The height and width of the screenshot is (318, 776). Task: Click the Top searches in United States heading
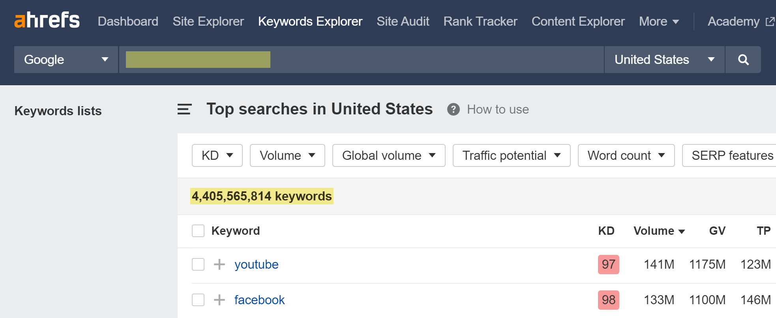click(x=319, y=109)
